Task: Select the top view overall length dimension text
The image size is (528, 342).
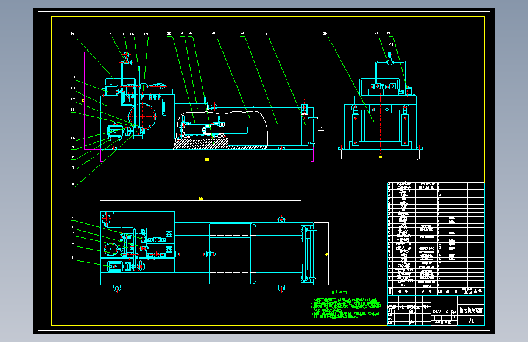Action: (x=201, y=198)
